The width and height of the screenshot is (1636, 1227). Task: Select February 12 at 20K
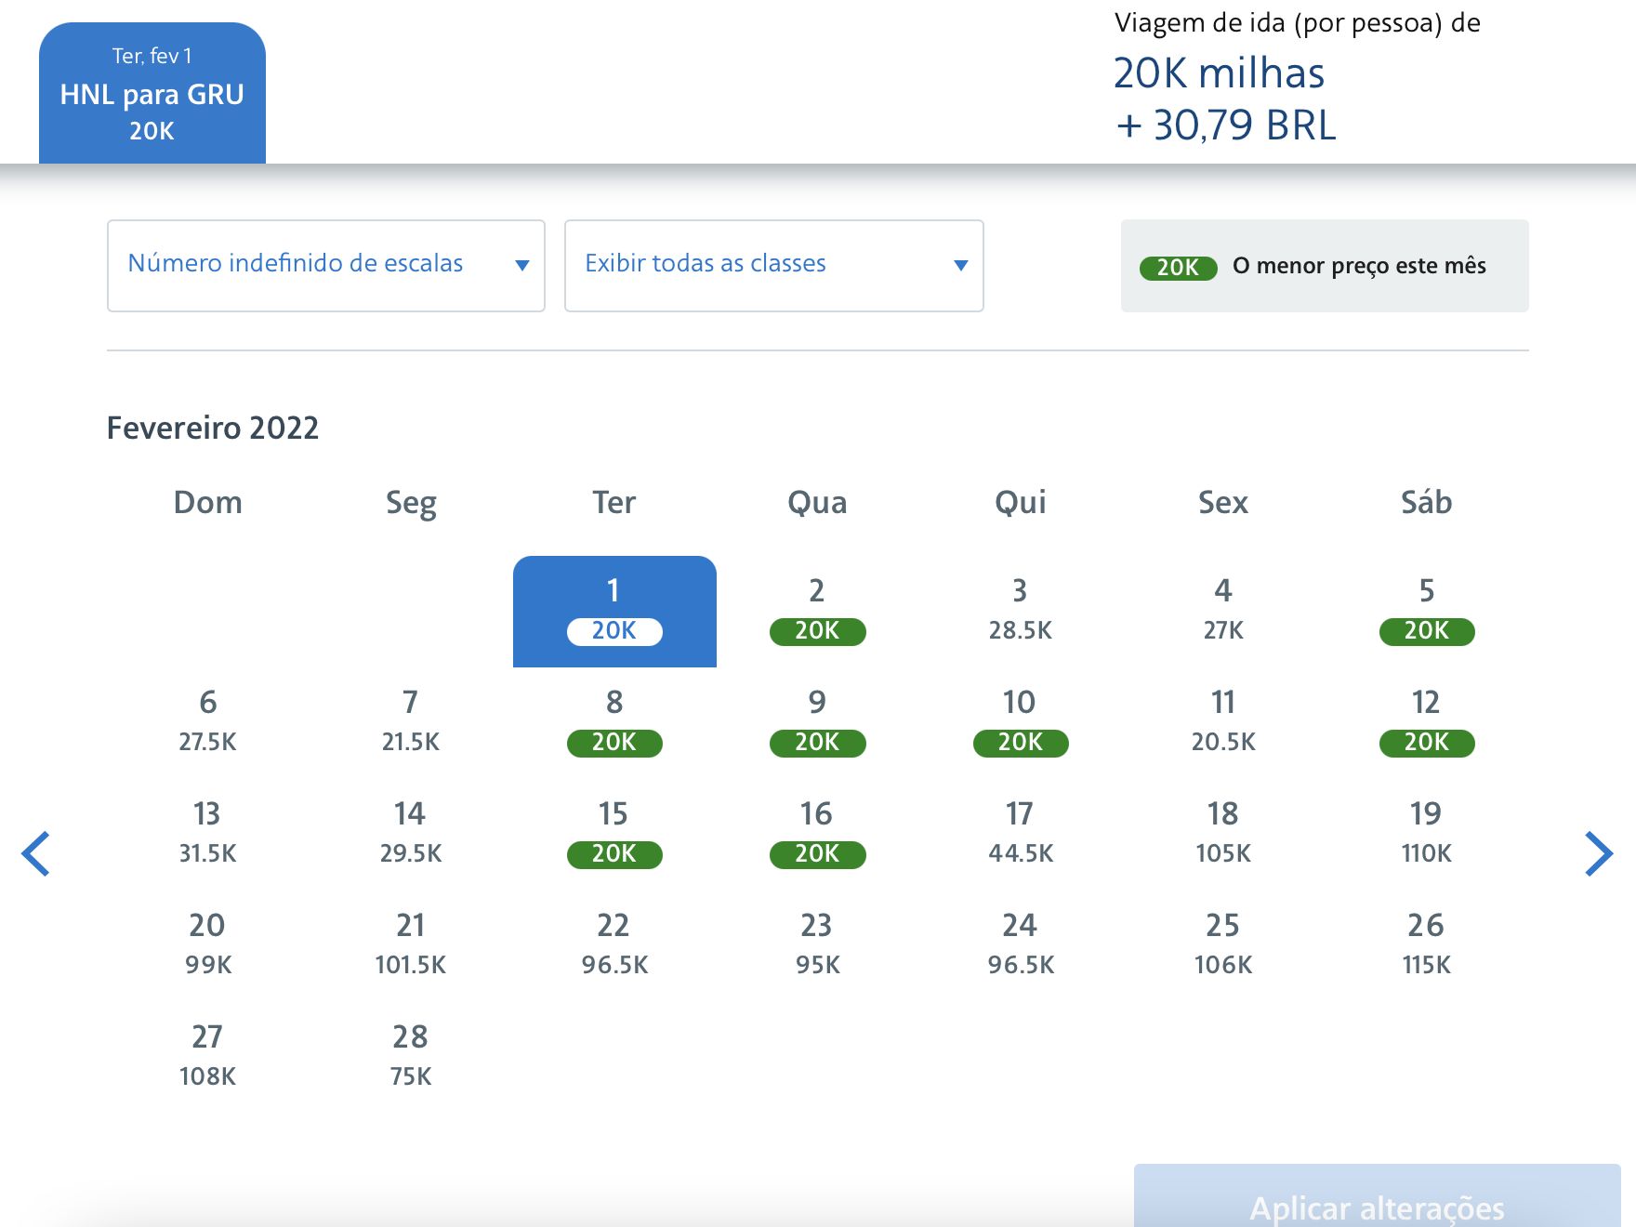[1427, 723]
